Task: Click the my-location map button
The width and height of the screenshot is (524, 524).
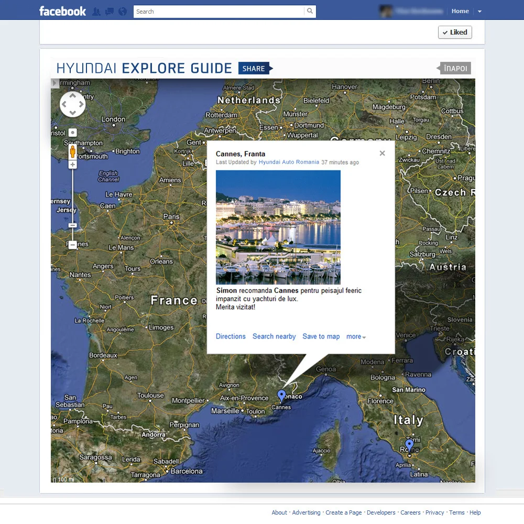Action: pyautogui.click(x=72, y=133)
